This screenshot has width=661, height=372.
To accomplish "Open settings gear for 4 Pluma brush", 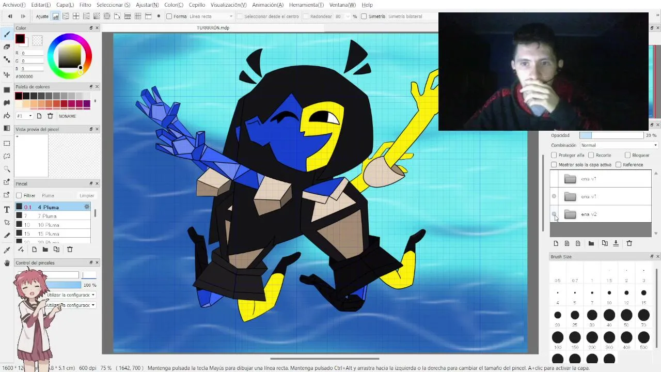I will (87, 207).
